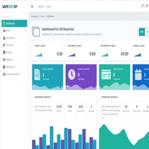Click the Courier box icon
Image resolution: width=149 pixels, height=149 pixels.
4,52
